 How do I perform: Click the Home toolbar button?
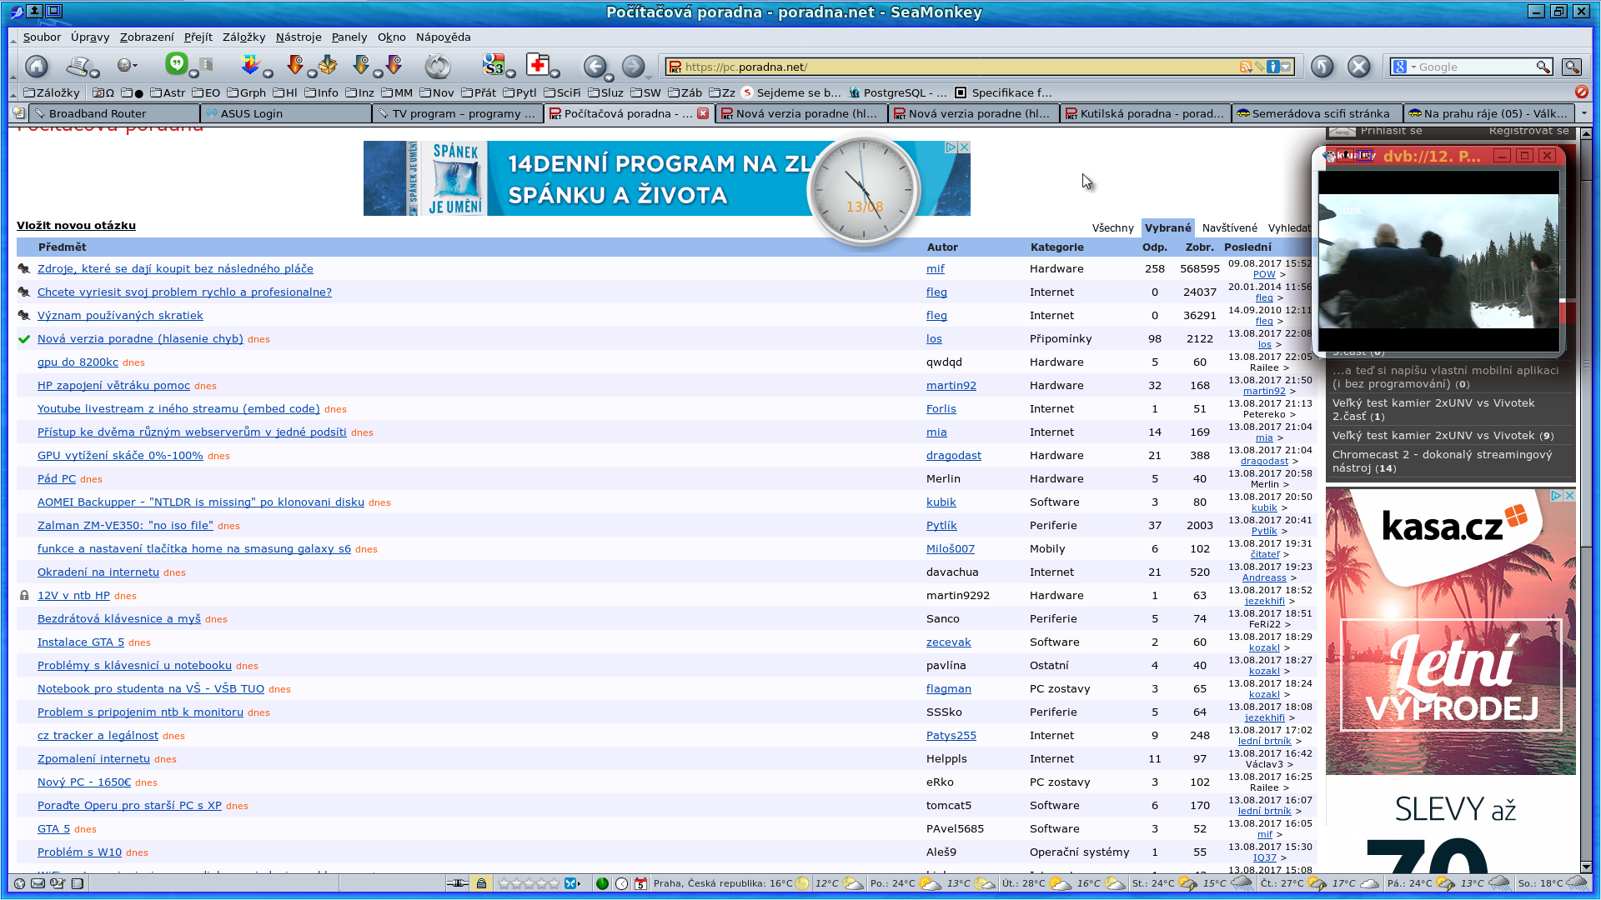click(36, 66)
